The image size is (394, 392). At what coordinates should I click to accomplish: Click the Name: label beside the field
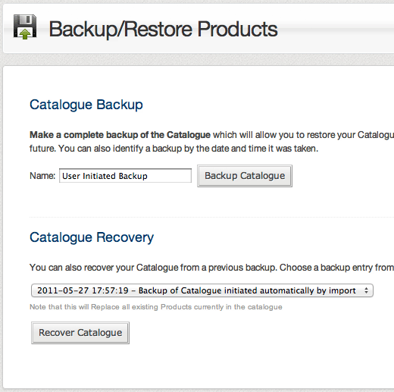[42, 176]
